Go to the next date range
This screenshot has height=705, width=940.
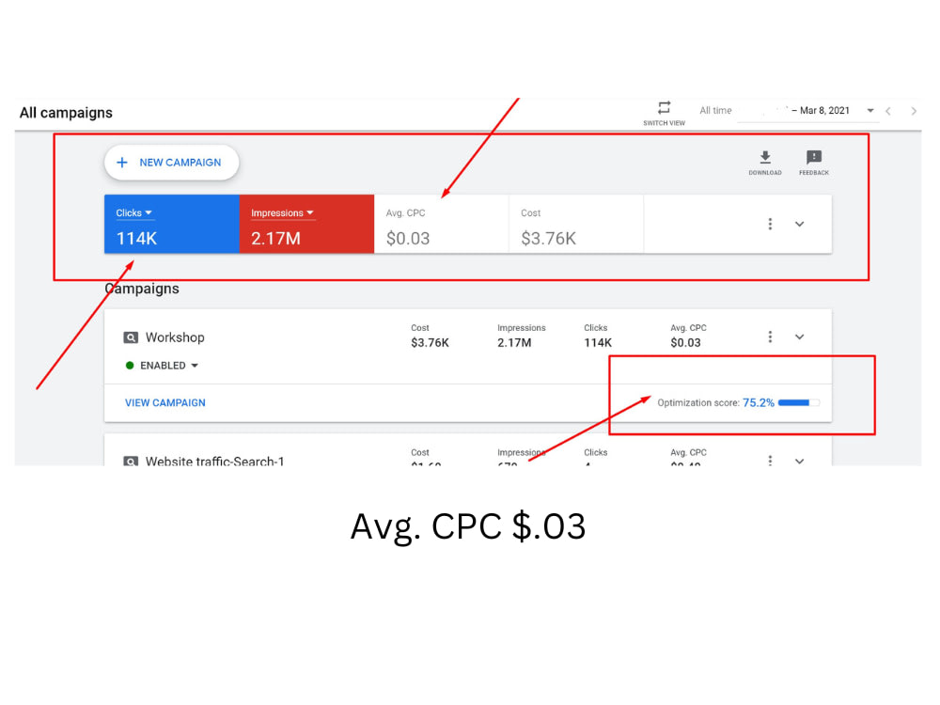click(x=913, y=111)
